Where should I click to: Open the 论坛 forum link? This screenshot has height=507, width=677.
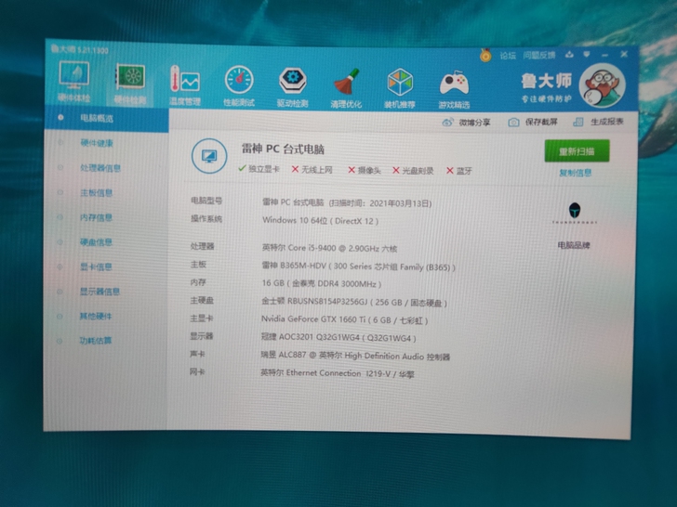[x=508, y=56]
